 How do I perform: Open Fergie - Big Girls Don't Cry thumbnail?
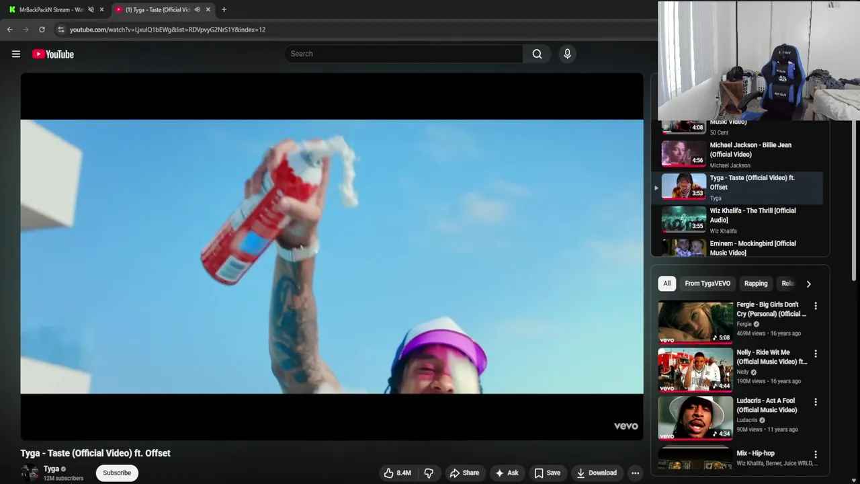[x=695, y=322]
